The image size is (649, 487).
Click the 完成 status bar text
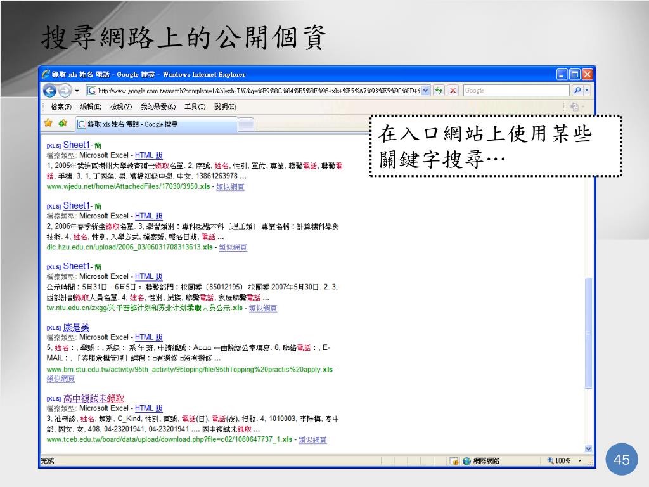click(x=48, y=461)
